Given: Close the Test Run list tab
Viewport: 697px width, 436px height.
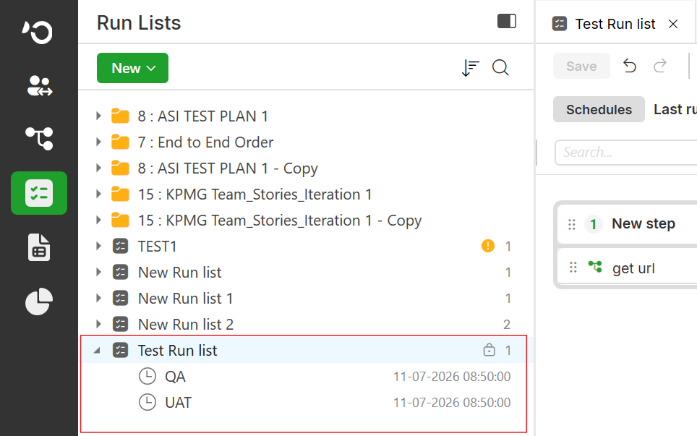Looking at the screenshot, I should pyautogui.click(x=673, y=24).
